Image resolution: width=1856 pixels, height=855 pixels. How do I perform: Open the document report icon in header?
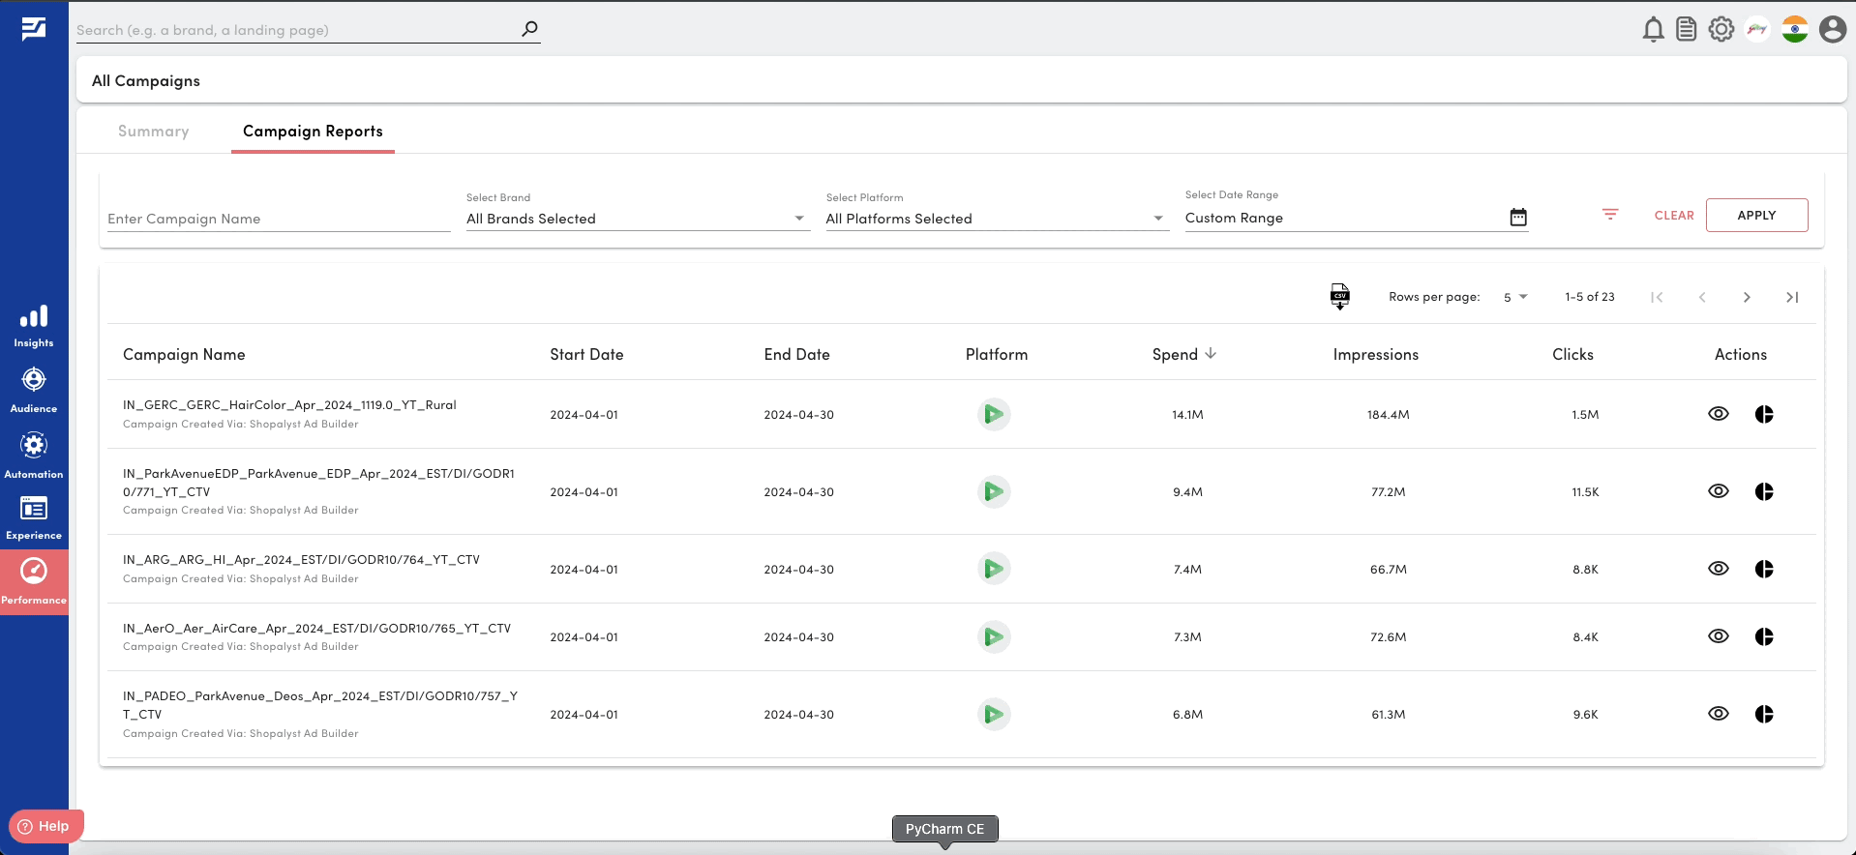[1687, 30]
